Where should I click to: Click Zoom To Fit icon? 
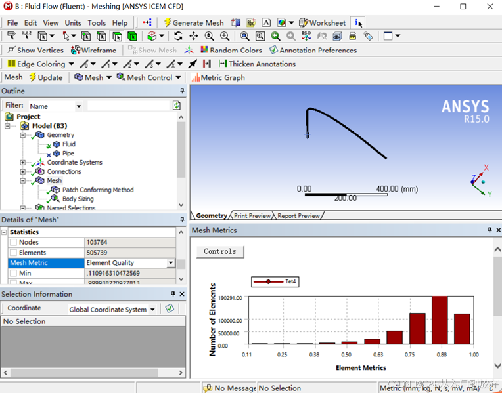pyautogui.click(x=244, y=36)
